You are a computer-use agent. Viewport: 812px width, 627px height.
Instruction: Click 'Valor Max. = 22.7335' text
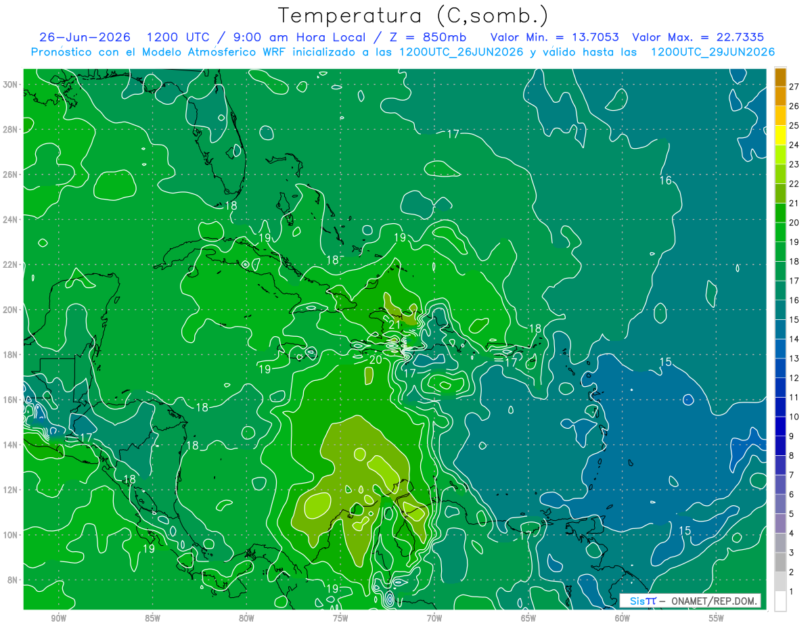point(698,37)
